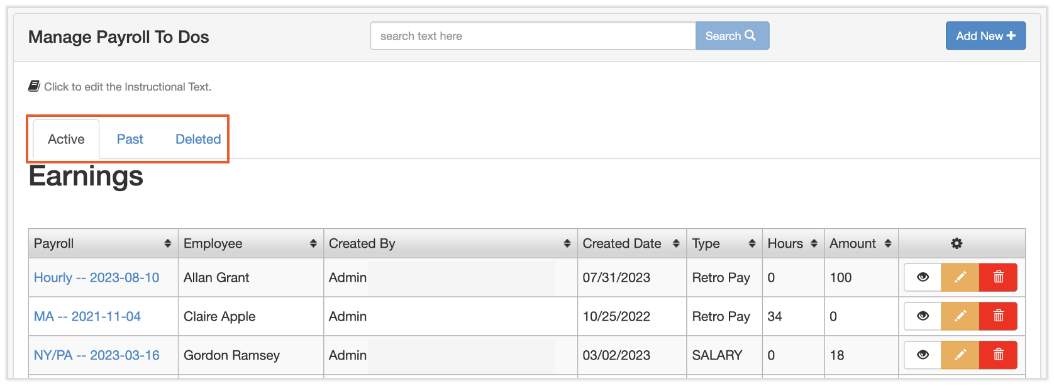Viewport: 1054px width, 386px height.
Task: Open the Deleted tab
Action: (x=198, y=139)
